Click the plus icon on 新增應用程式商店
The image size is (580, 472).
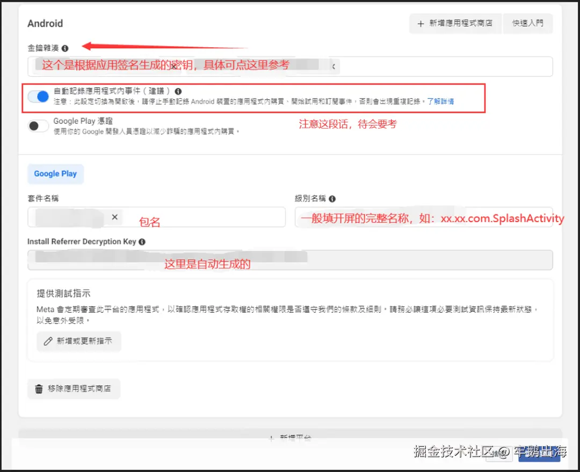tap(420, 24)
